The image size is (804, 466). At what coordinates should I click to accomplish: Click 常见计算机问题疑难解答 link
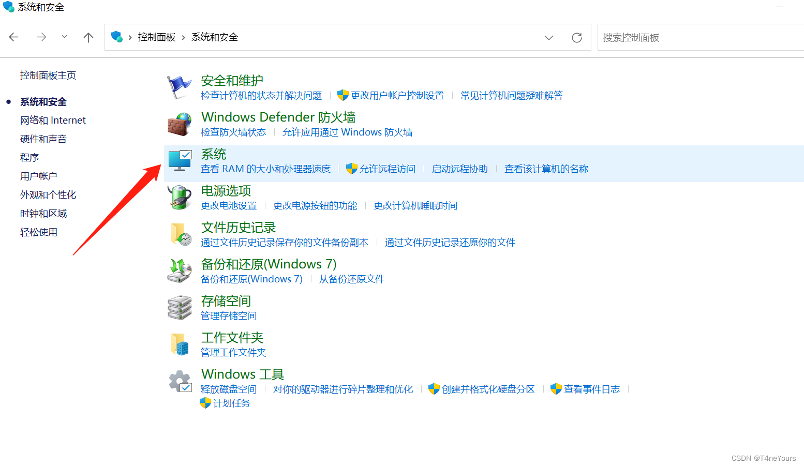coord(512,96)
